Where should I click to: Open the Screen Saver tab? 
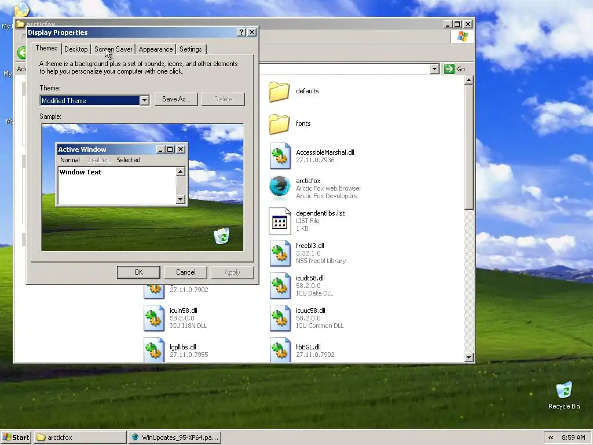[113, 49]
